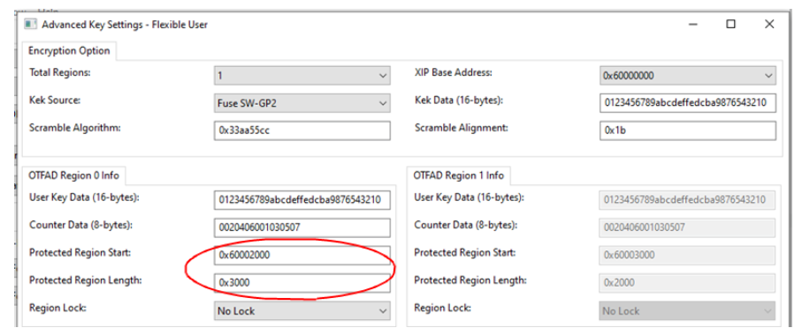Expand Region 0 Region Lock dropdown
Viewport: 802px width, 328px height.
[x=302, y=310]
